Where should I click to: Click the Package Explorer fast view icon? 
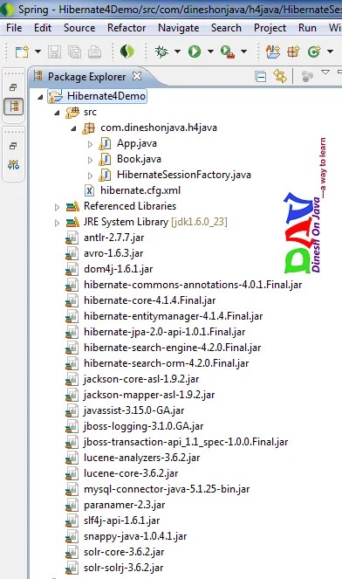14,107
